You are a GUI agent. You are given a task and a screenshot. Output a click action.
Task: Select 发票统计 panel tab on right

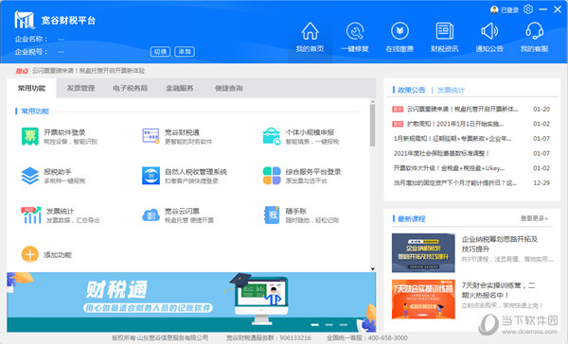pyautogui.click(x=451, y=90)
